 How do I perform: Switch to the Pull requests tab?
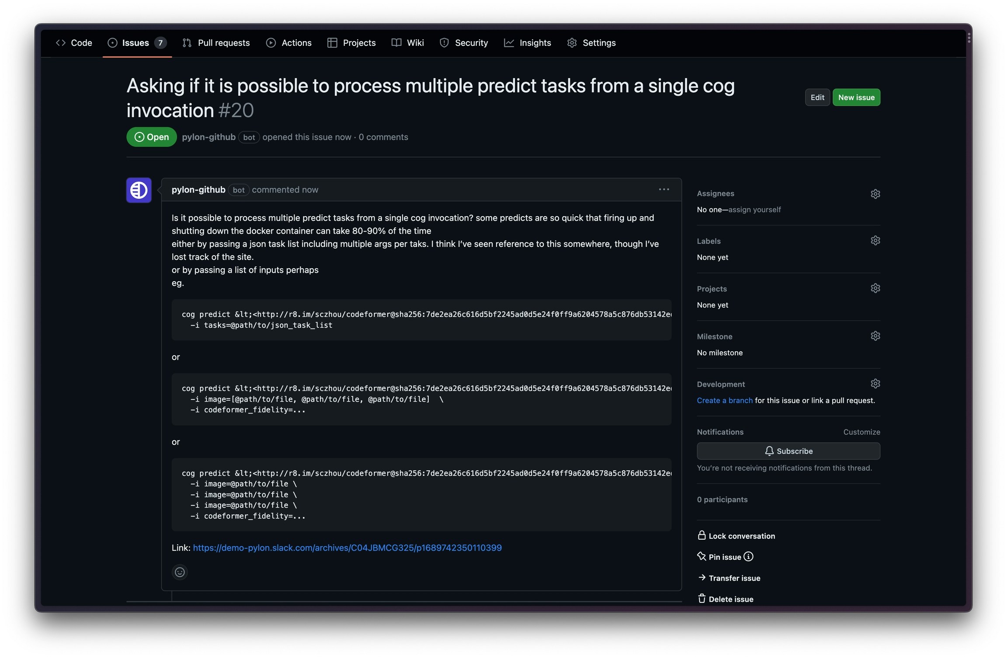(216, 43)
